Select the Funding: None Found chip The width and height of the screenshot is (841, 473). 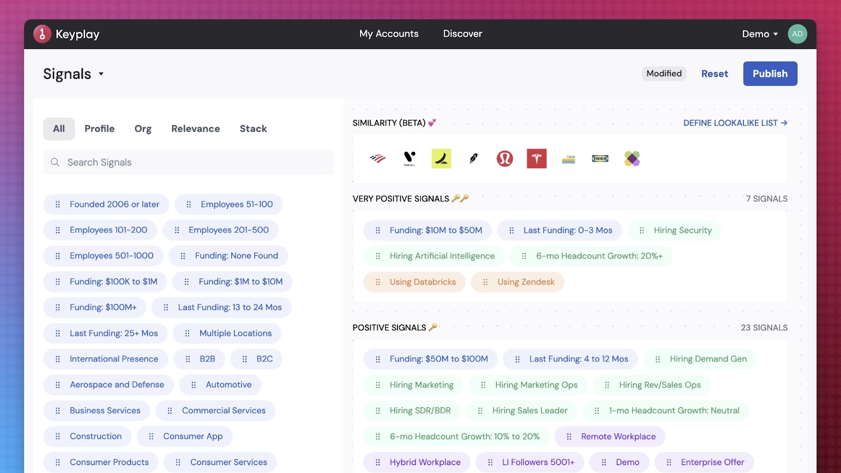[x=228, y=256]
